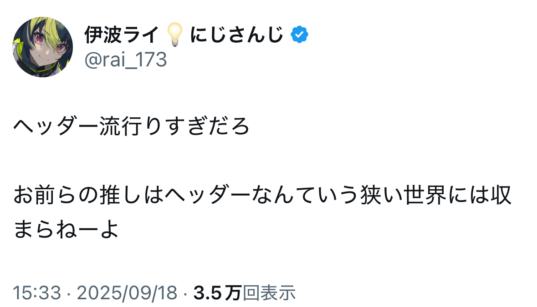
Task: Click the blue verified badge
Action: 300,35
